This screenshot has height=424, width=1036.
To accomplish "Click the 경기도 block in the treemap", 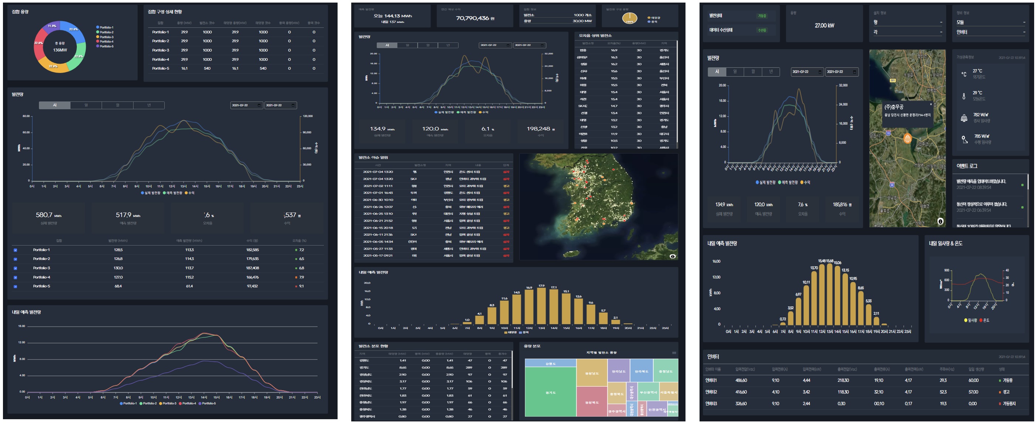I will (x=550, y=392).
